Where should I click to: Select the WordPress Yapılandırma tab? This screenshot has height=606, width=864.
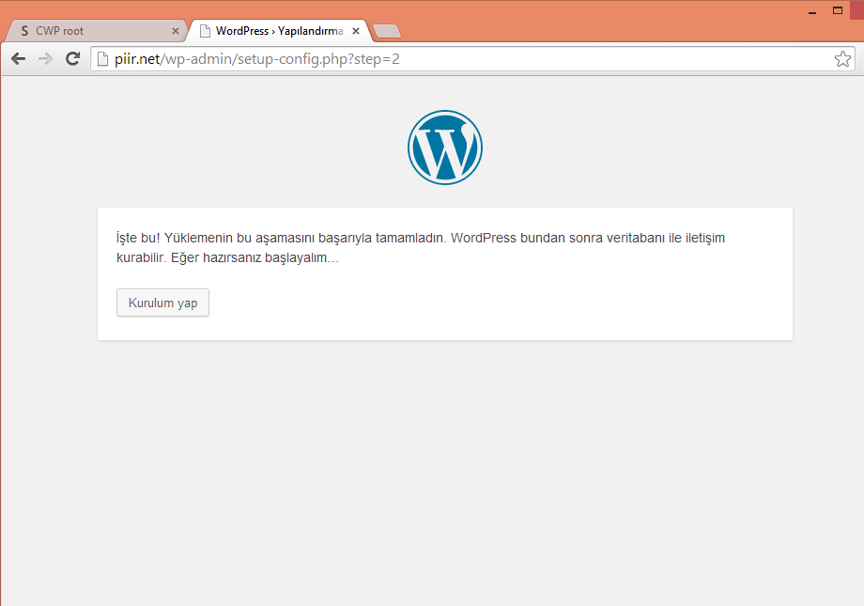[278, 31]
